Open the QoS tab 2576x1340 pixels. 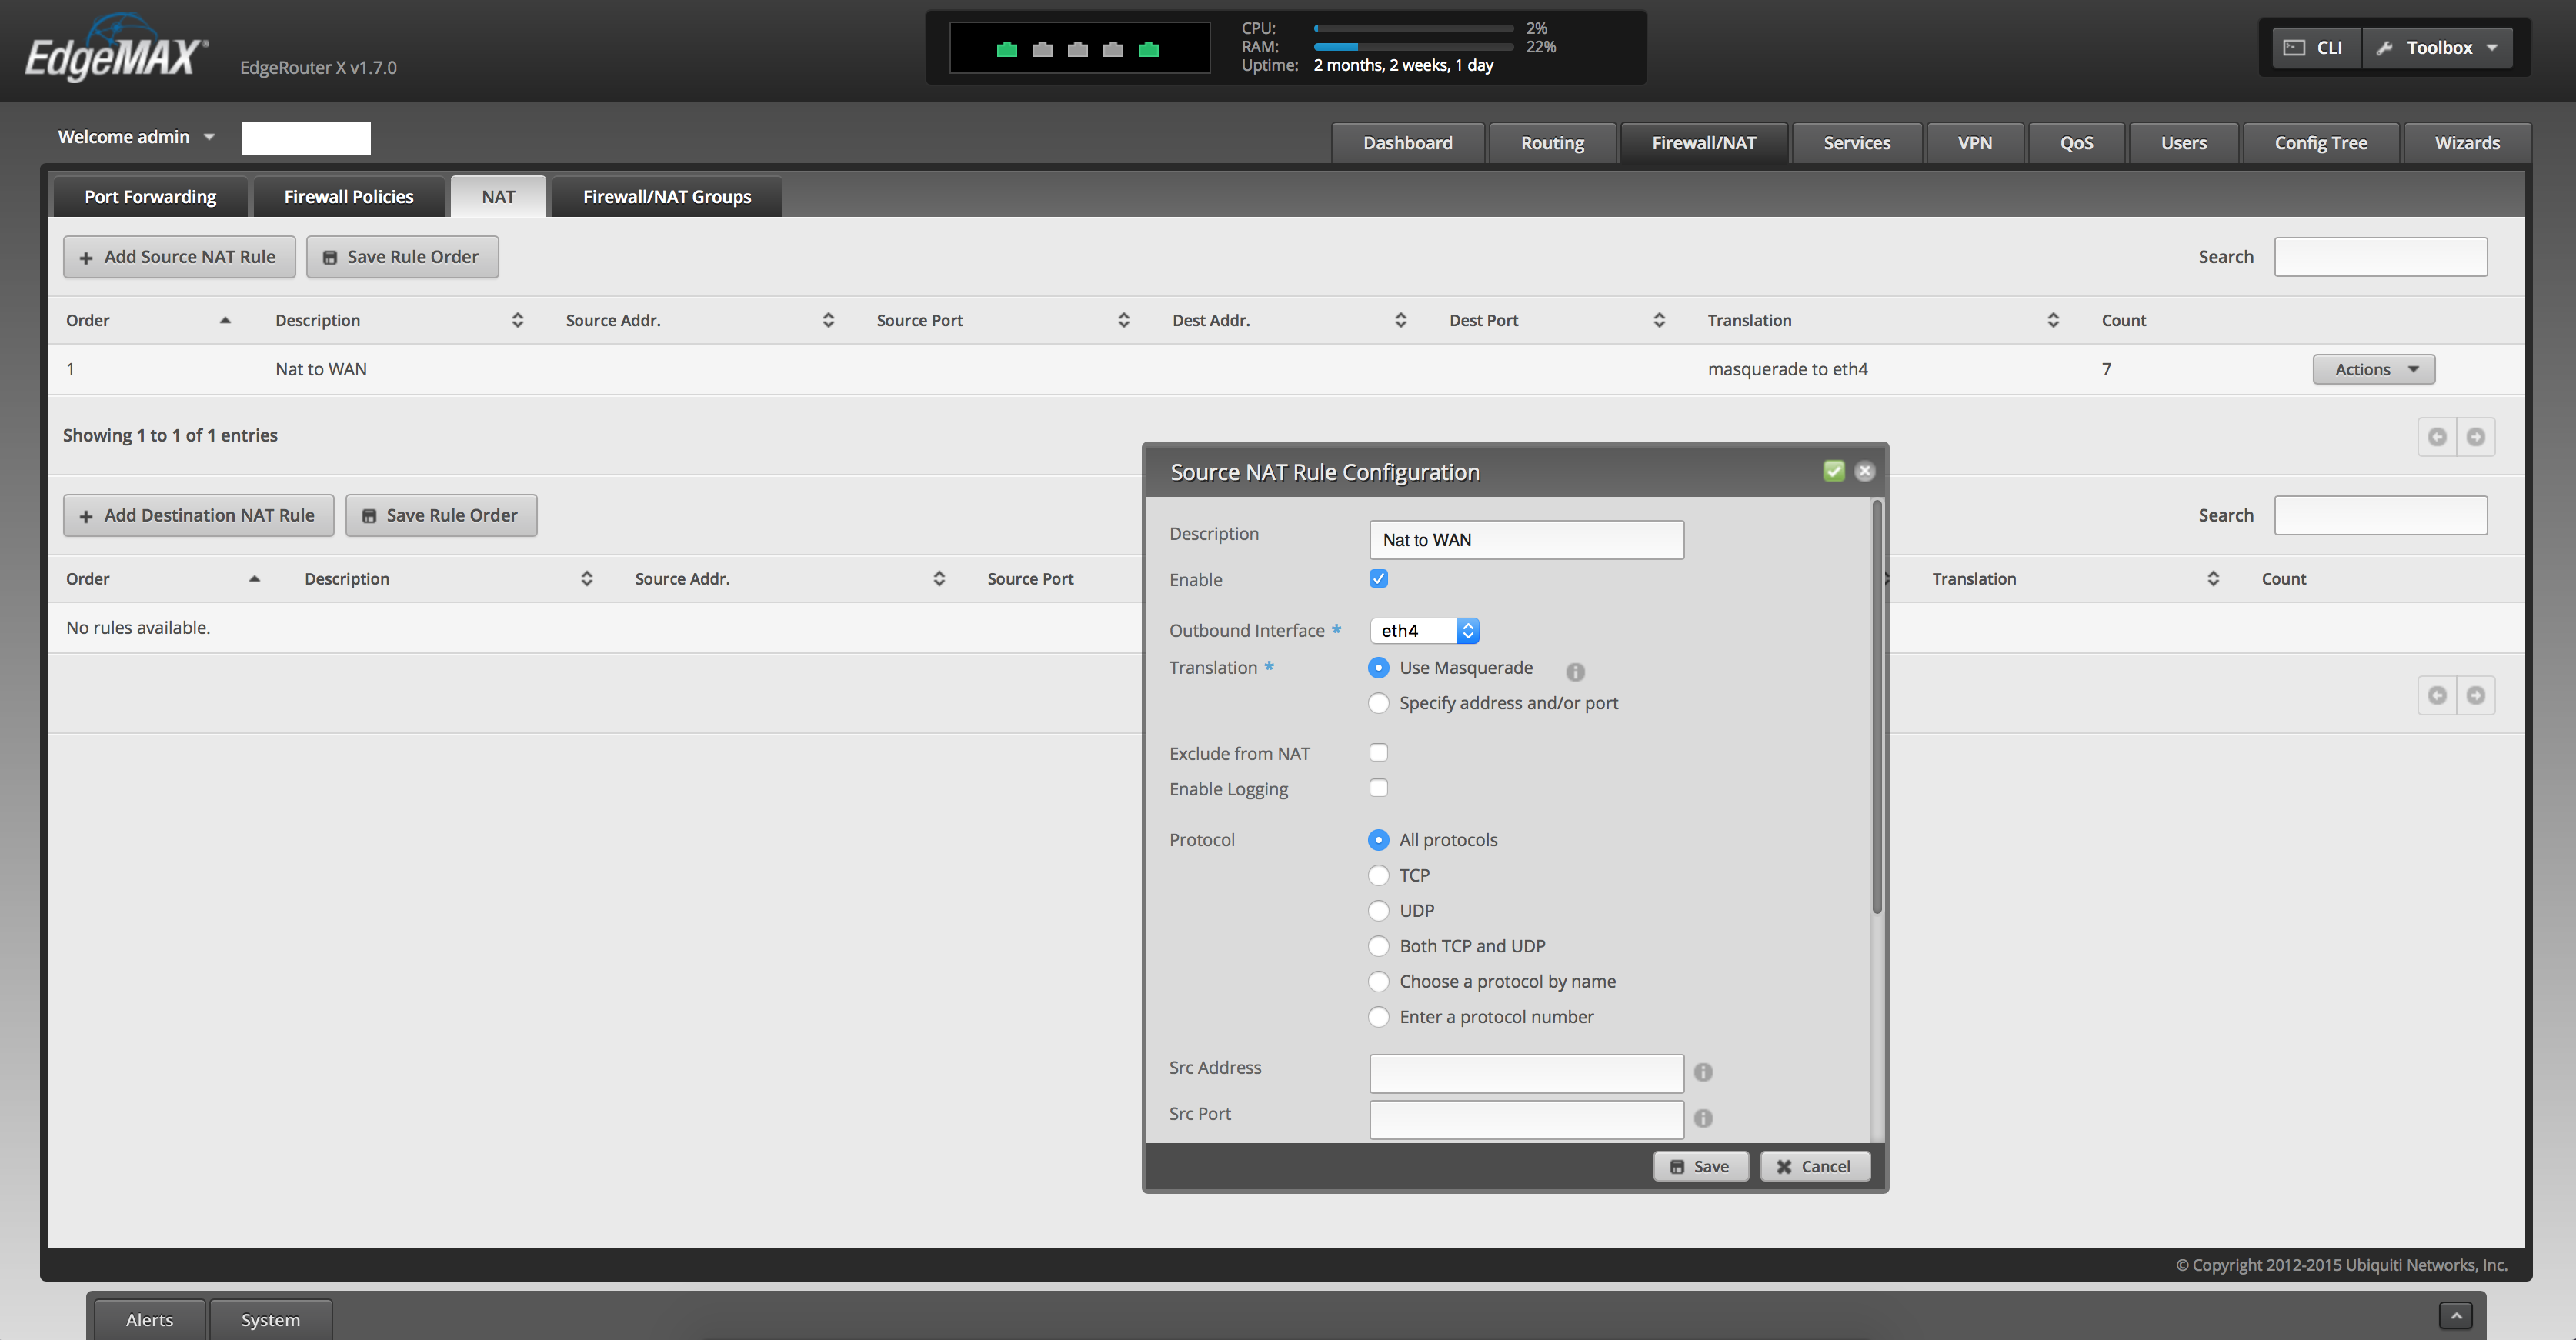(x=2076, y=143)
